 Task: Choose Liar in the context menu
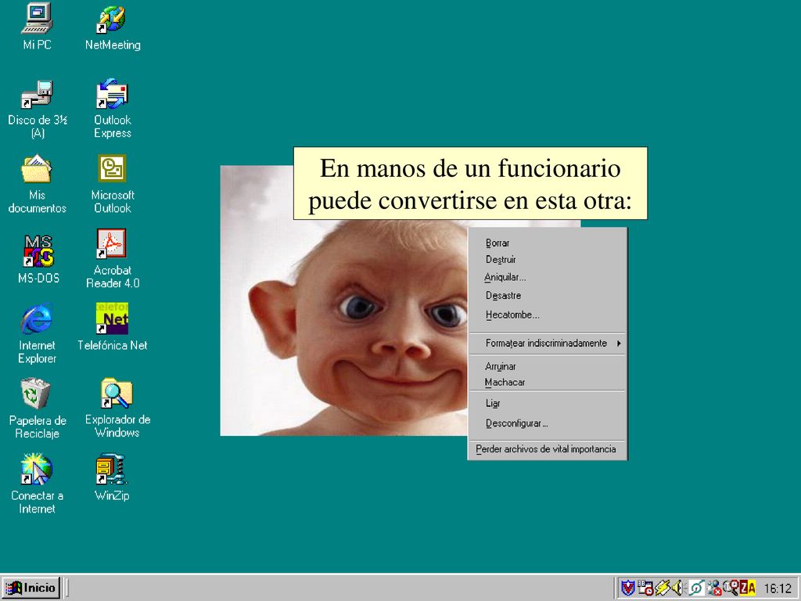click(x=547, y=403)
